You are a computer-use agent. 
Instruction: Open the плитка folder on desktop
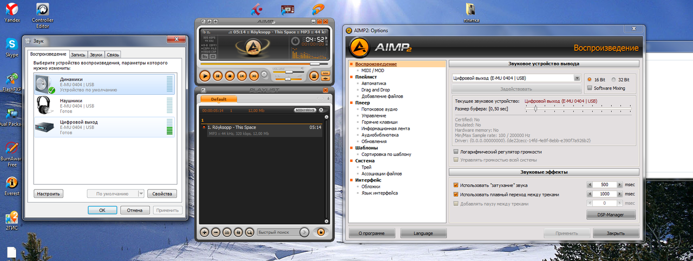471,13
